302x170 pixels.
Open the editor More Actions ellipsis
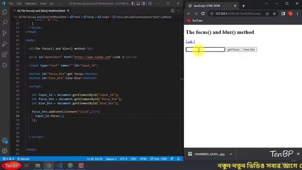click(x=178, y=10)
